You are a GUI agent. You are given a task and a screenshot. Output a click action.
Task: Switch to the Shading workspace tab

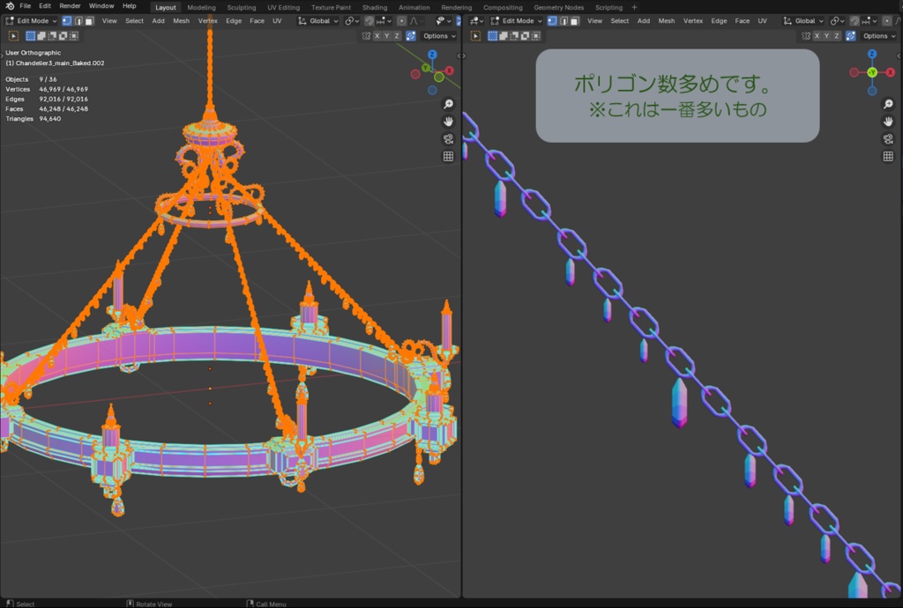click(x=374, y=7)
